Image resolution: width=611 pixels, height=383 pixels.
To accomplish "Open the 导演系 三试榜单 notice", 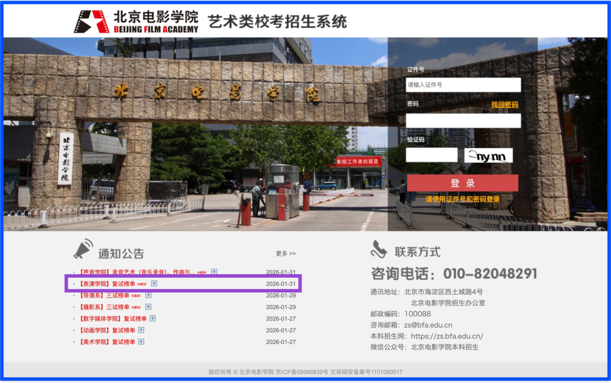I will [104, 295].
